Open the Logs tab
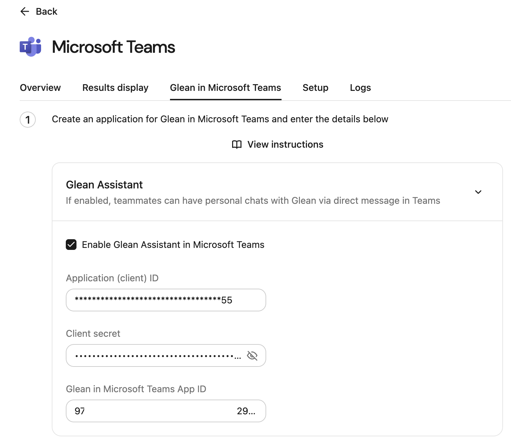The width and height of the screenshot is (511, 443). tap(360, 88)
